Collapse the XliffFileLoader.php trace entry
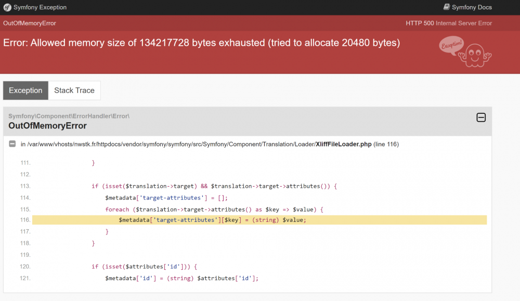Viewport: 520px width, 301px height. pos(12,144)
